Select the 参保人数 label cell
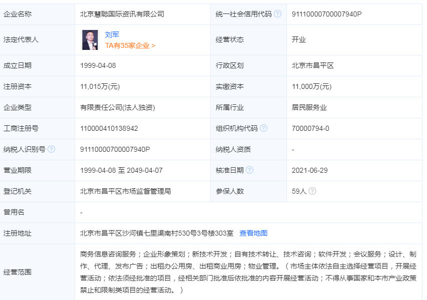Screen dimensions: 427x300 coord(248,191)
